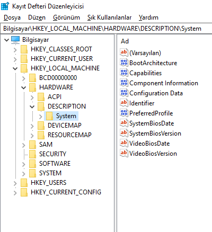The height and width of the screenshot is (232, 212).
Task: Click the HKEY_CURRENT_CONFIG folder icon
Action: [24, 192]
